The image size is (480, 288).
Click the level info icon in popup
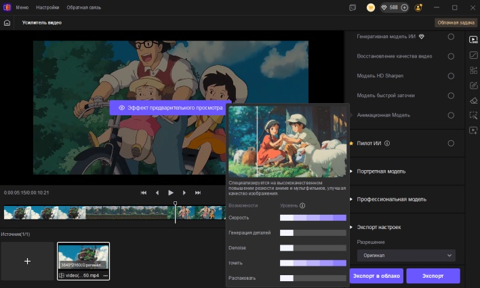tap(302, 205)
